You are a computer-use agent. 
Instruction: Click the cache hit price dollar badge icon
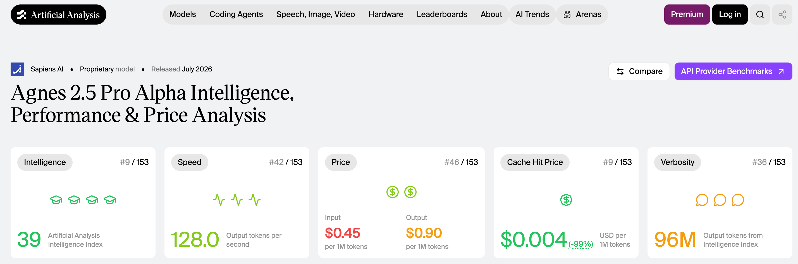[566, 200]
